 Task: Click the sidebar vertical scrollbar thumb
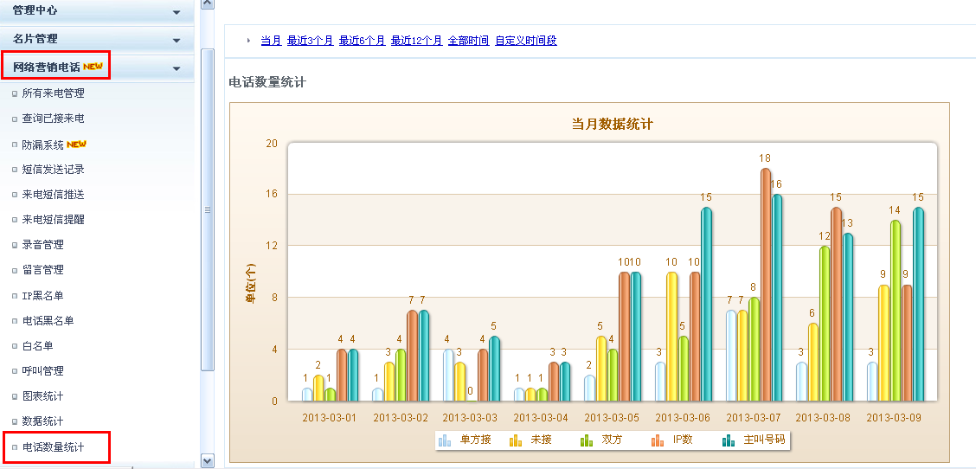click(207, 209)
